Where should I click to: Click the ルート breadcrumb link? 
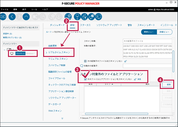point(49,32)
